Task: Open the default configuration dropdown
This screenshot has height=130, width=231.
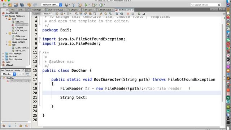Action: pos(52,5)
